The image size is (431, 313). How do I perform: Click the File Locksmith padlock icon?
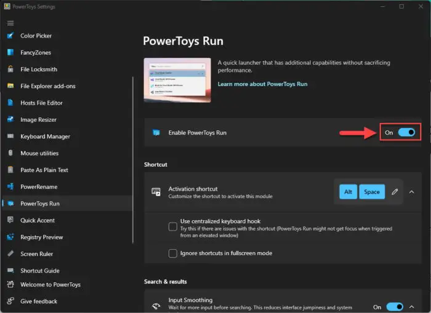click(10, 69)
